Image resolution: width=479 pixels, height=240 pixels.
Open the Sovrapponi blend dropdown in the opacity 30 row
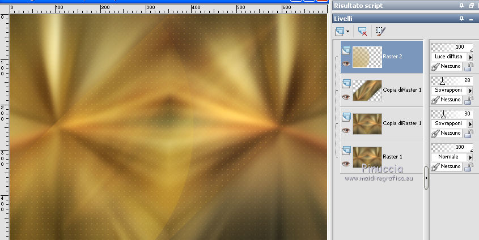click(x=470, y=124)
